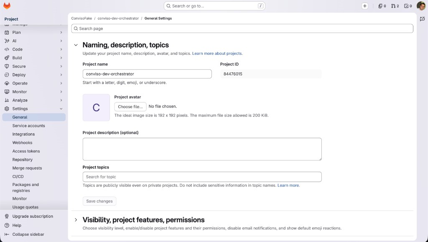This screenshot has width=428, height=242.
Task: Click the Collapse sidebar arrow icon
Action: pos(7,234)
